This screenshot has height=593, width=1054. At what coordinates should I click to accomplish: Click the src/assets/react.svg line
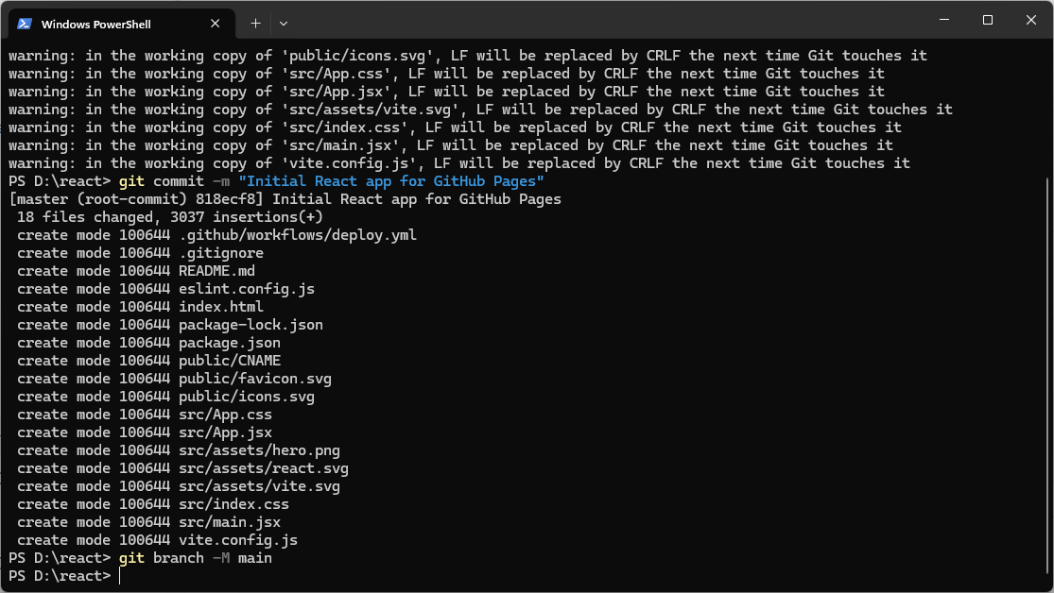pos(182,468)
